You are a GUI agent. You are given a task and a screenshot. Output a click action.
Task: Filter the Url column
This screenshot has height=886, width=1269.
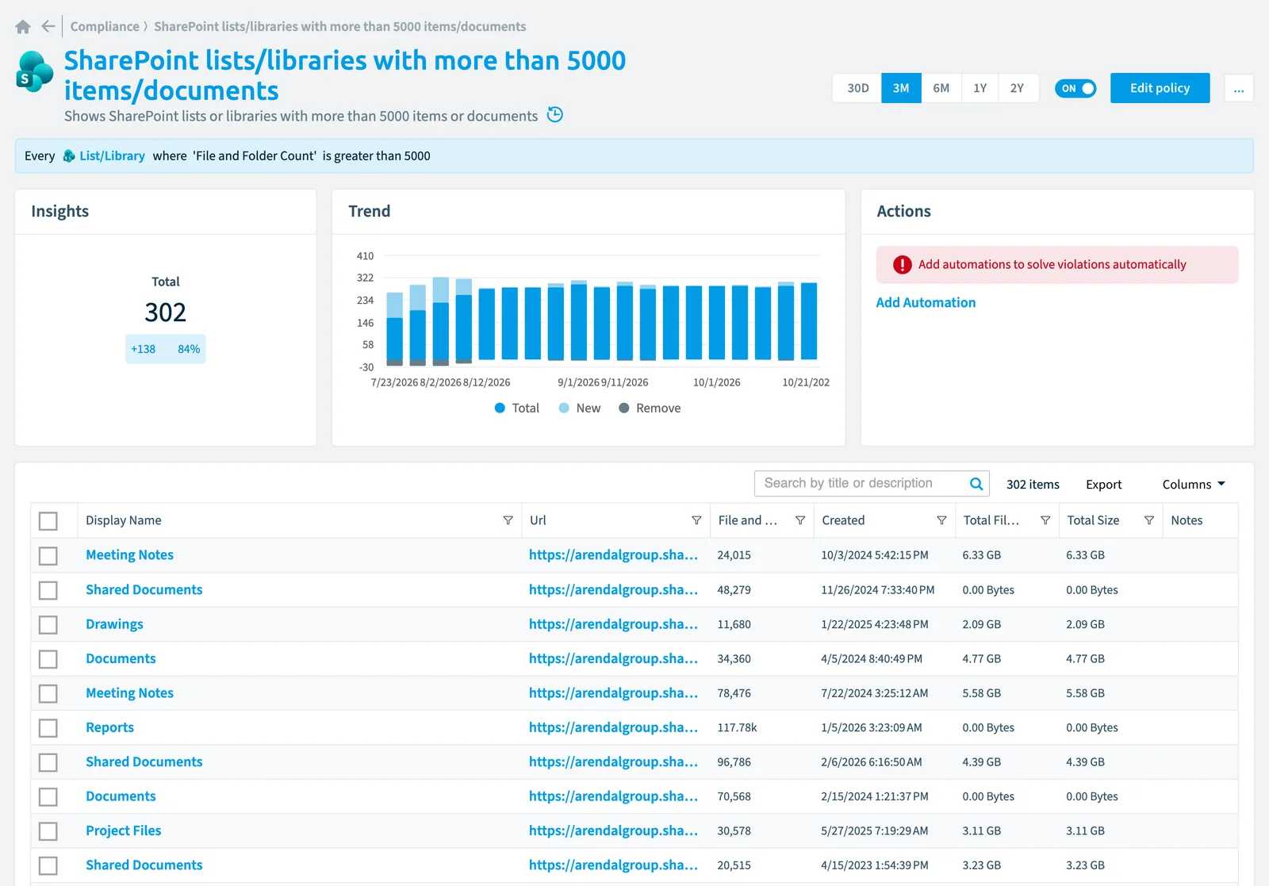tap(696, 520)
